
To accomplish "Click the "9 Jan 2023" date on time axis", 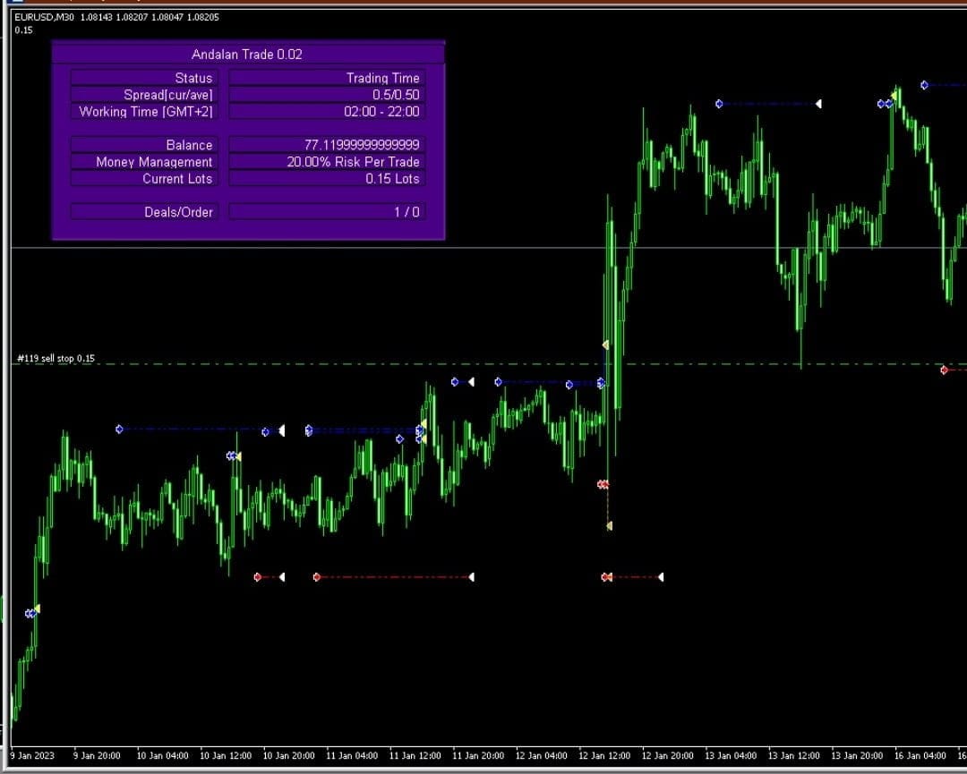I will click(x=32, y=755).
